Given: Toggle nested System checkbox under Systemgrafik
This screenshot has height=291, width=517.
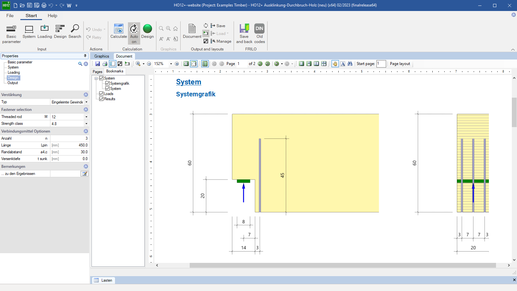Looking at the screenshot, I should point(108,89).
